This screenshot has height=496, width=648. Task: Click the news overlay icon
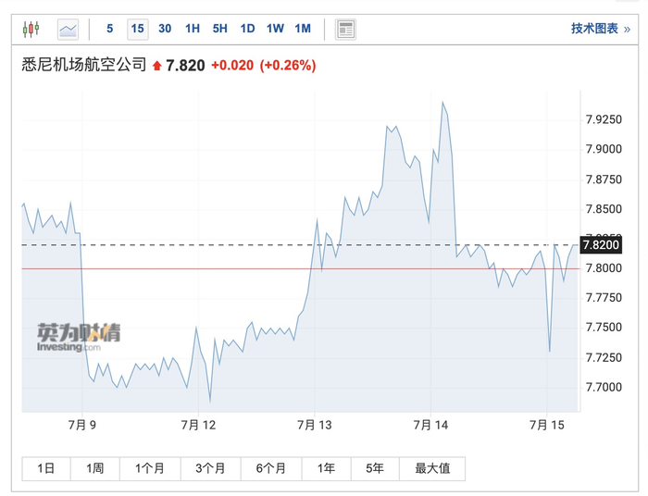tap(345, 29)
